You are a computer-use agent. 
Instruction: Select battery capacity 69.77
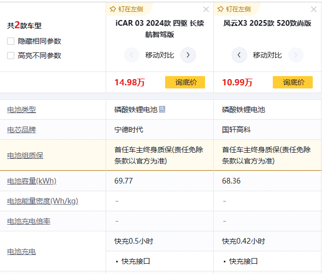coord(124,181)
